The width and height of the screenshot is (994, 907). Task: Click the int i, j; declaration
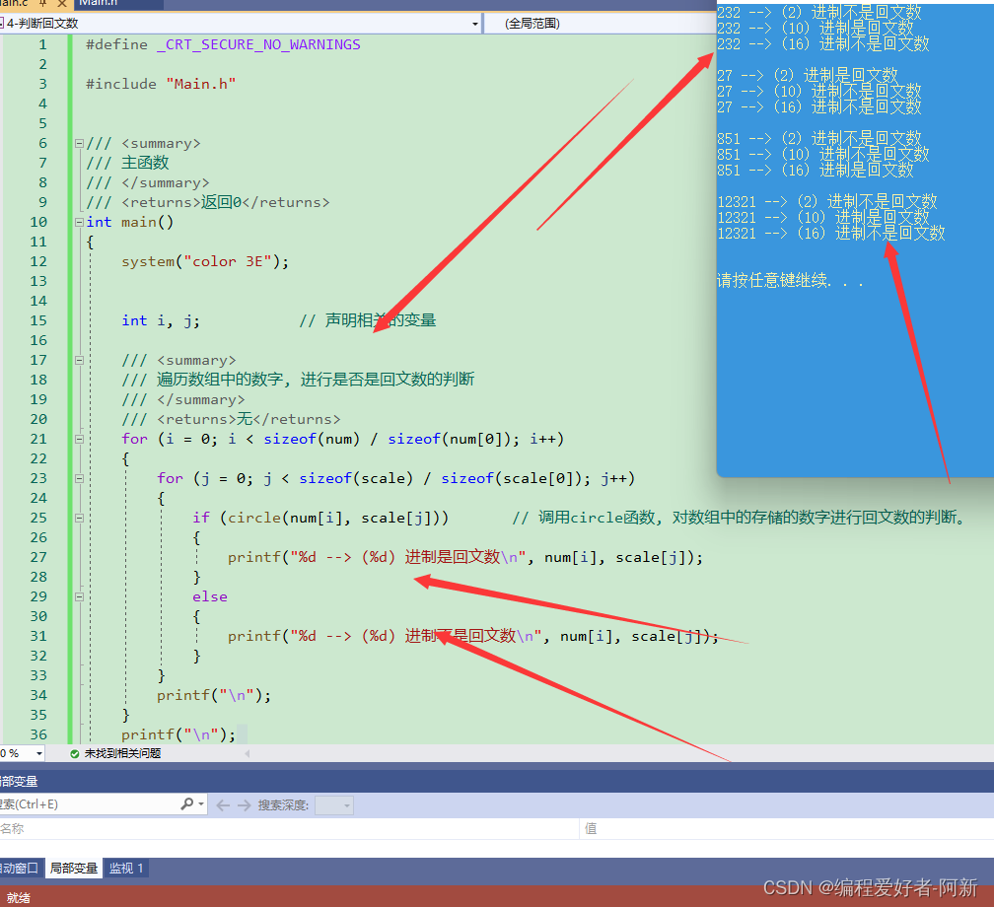tap(161, 320)
